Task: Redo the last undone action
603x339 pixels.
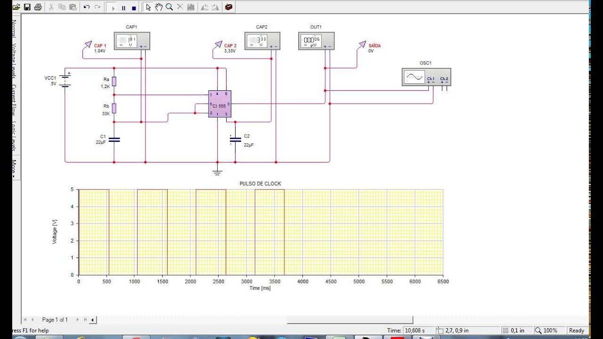Action: 98,7
